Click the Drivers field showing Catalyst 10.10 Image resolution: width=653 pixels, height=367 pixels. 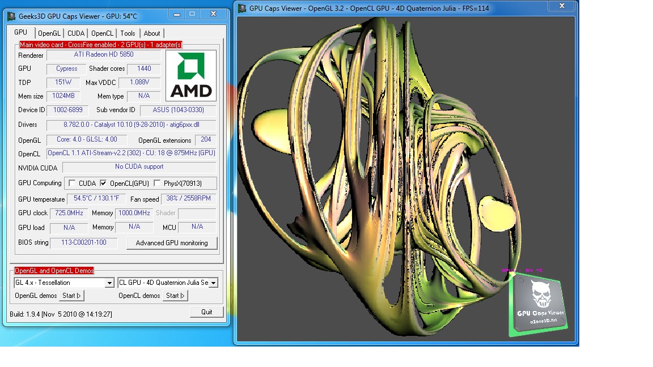[x=131, y=125]
